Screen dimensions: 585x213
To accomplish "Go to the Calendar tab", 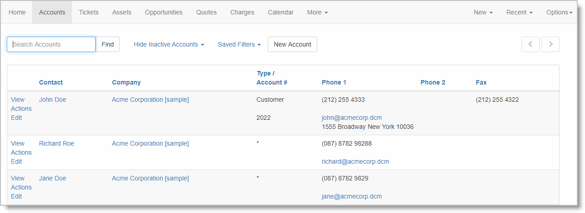I will [280, 12].
